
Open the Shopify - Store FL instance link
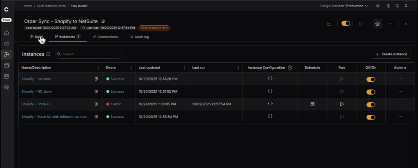click(x=36, y=104)
